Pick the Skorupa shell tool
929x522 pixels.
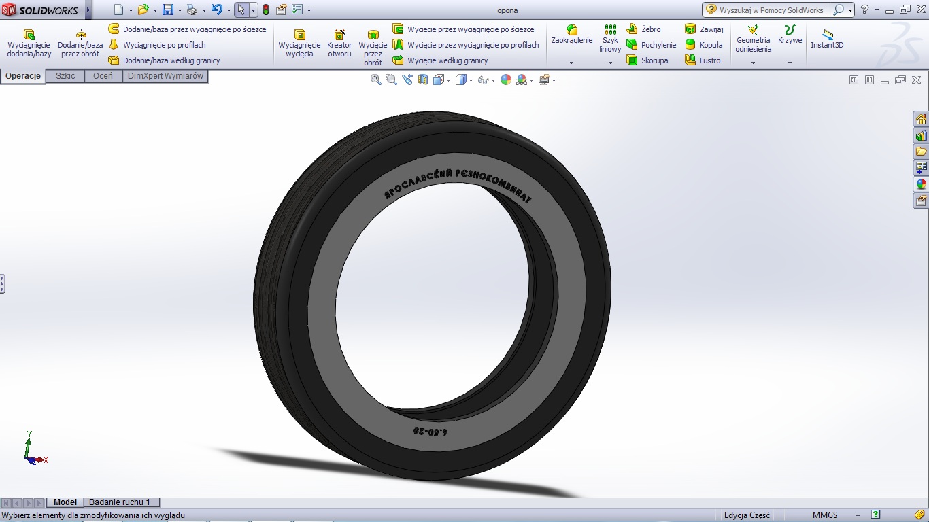tap(647, 60)
